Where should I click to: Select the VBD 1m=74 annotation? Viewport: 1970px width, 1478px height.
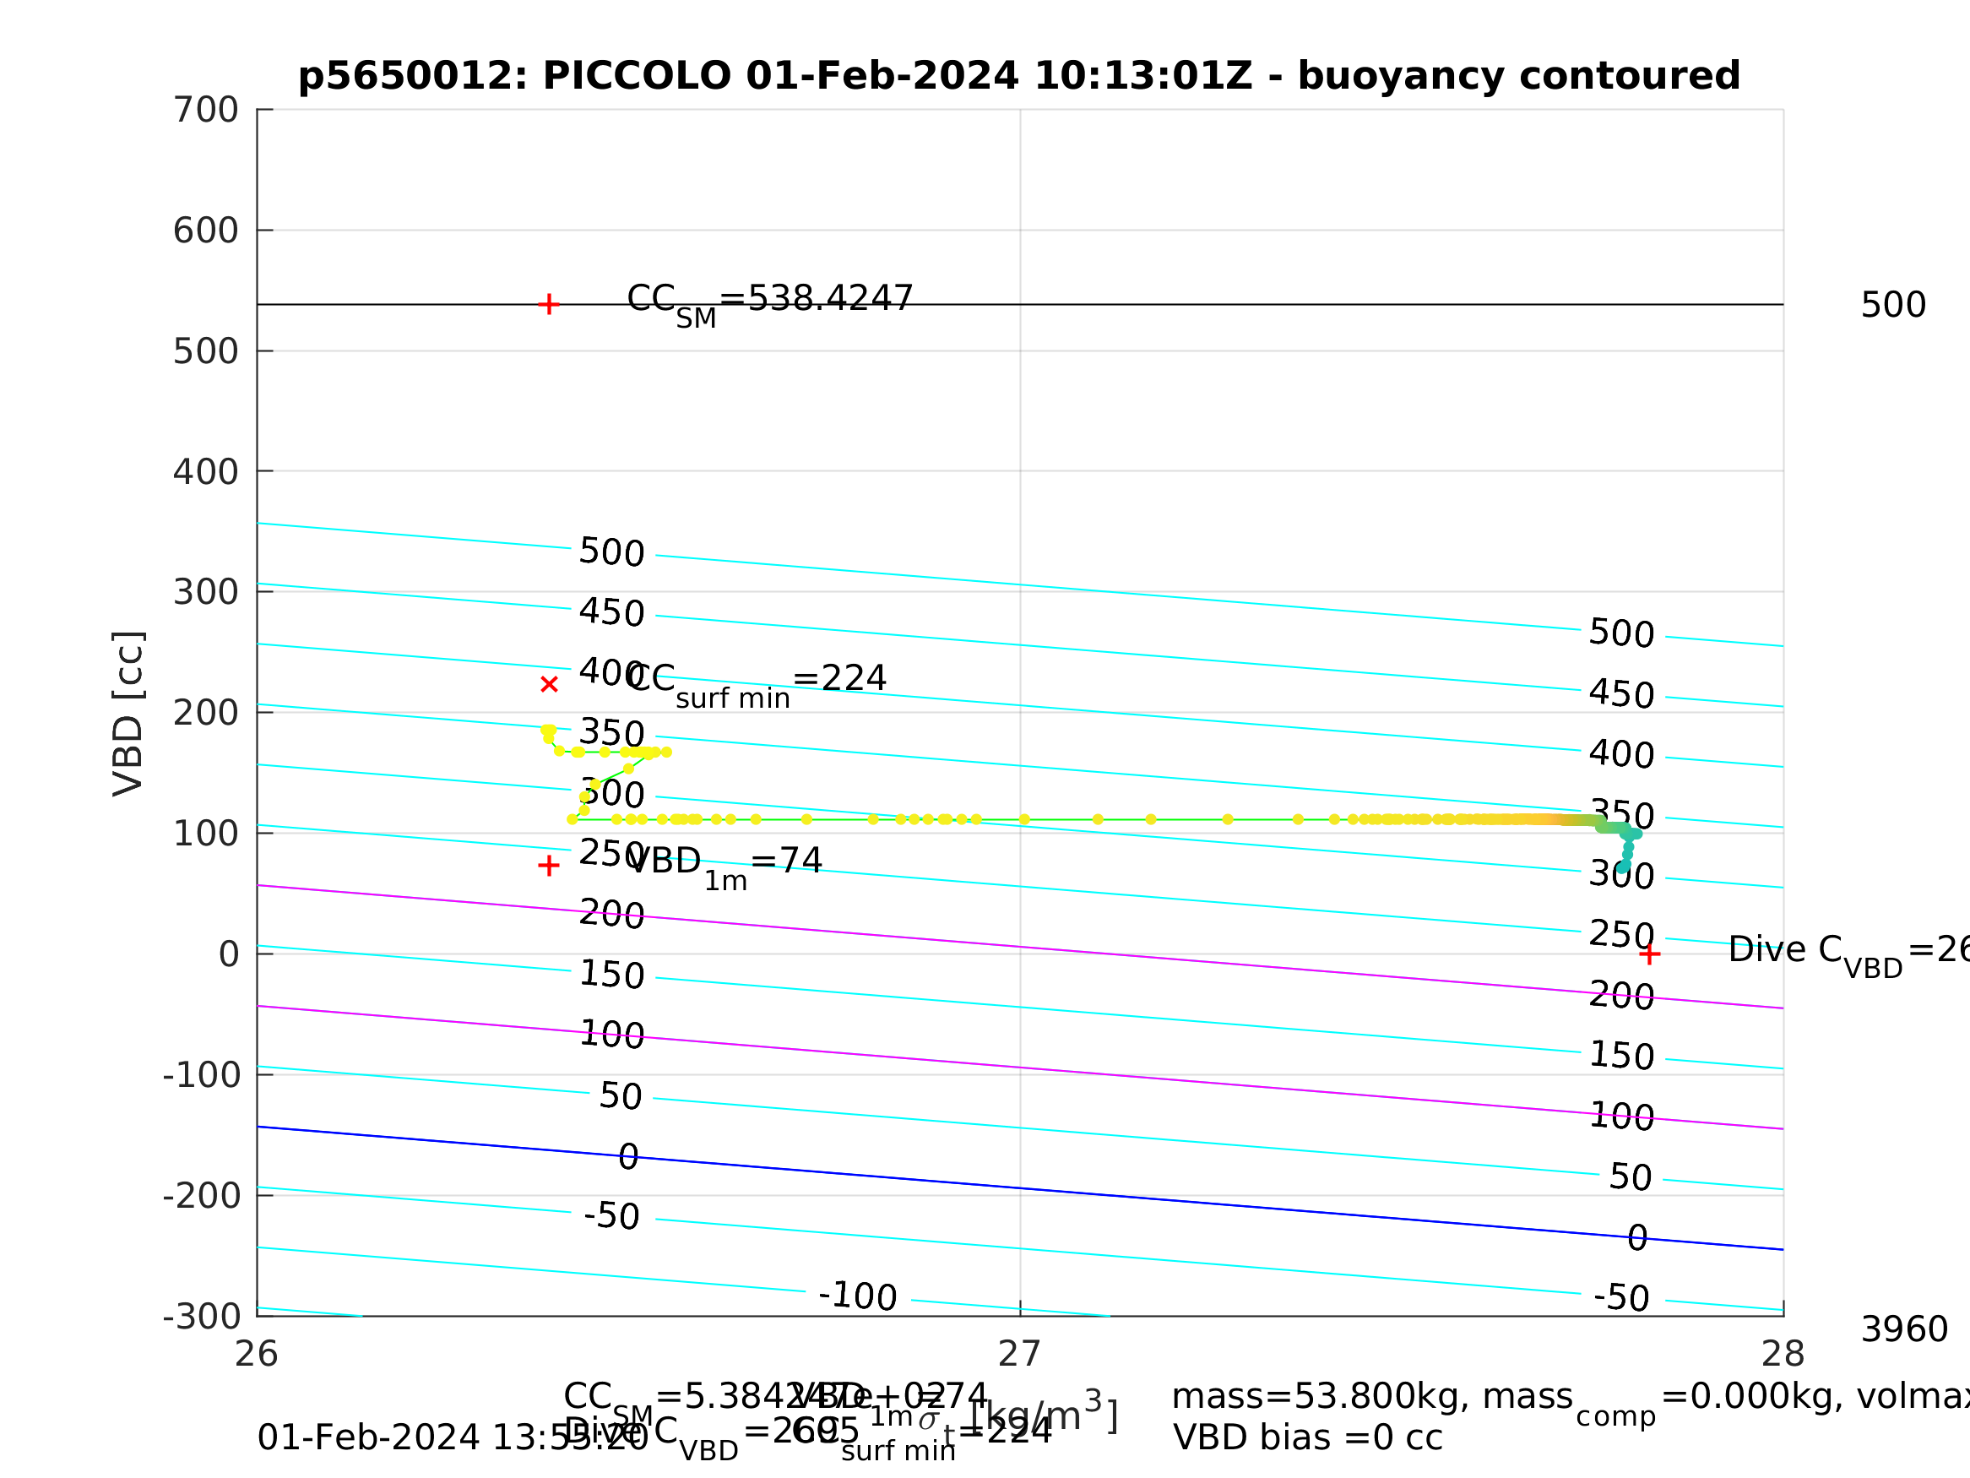725,867
